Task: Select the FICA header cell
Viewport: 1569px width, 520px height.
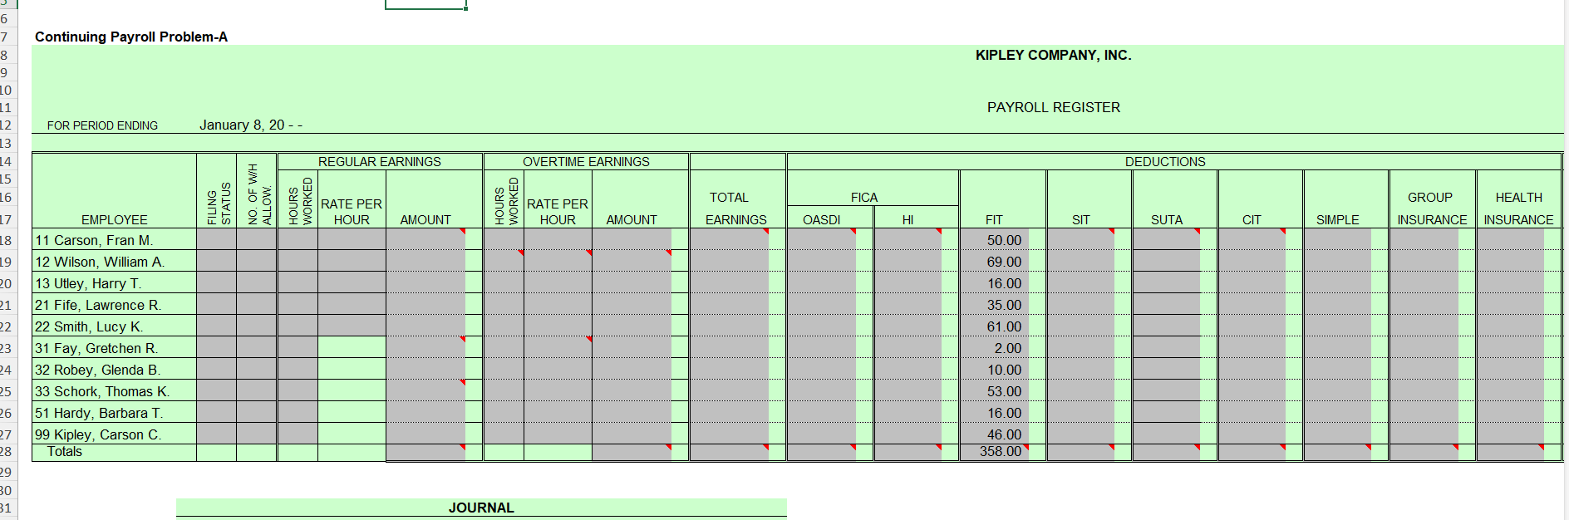Action: (x=864, y=197)
